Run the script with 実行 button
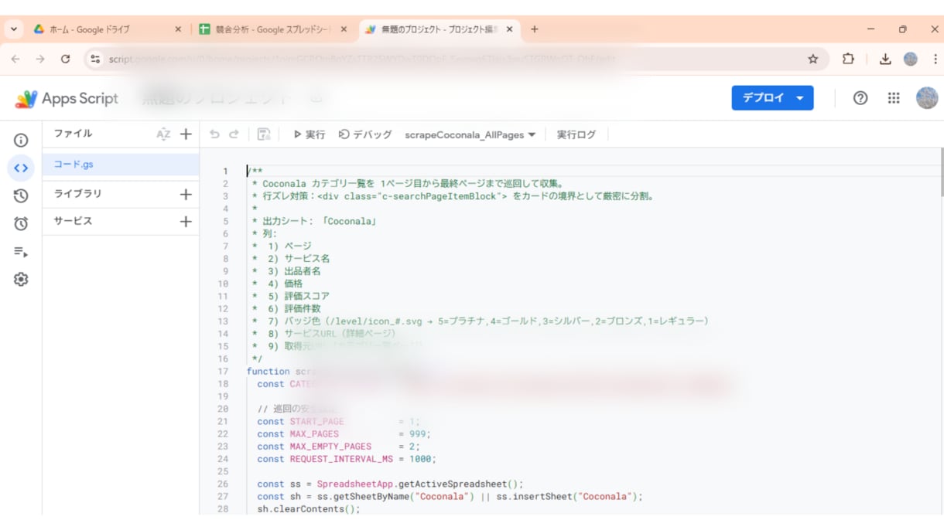This screenshot has height=530, width=944. (x=309, y=134)
